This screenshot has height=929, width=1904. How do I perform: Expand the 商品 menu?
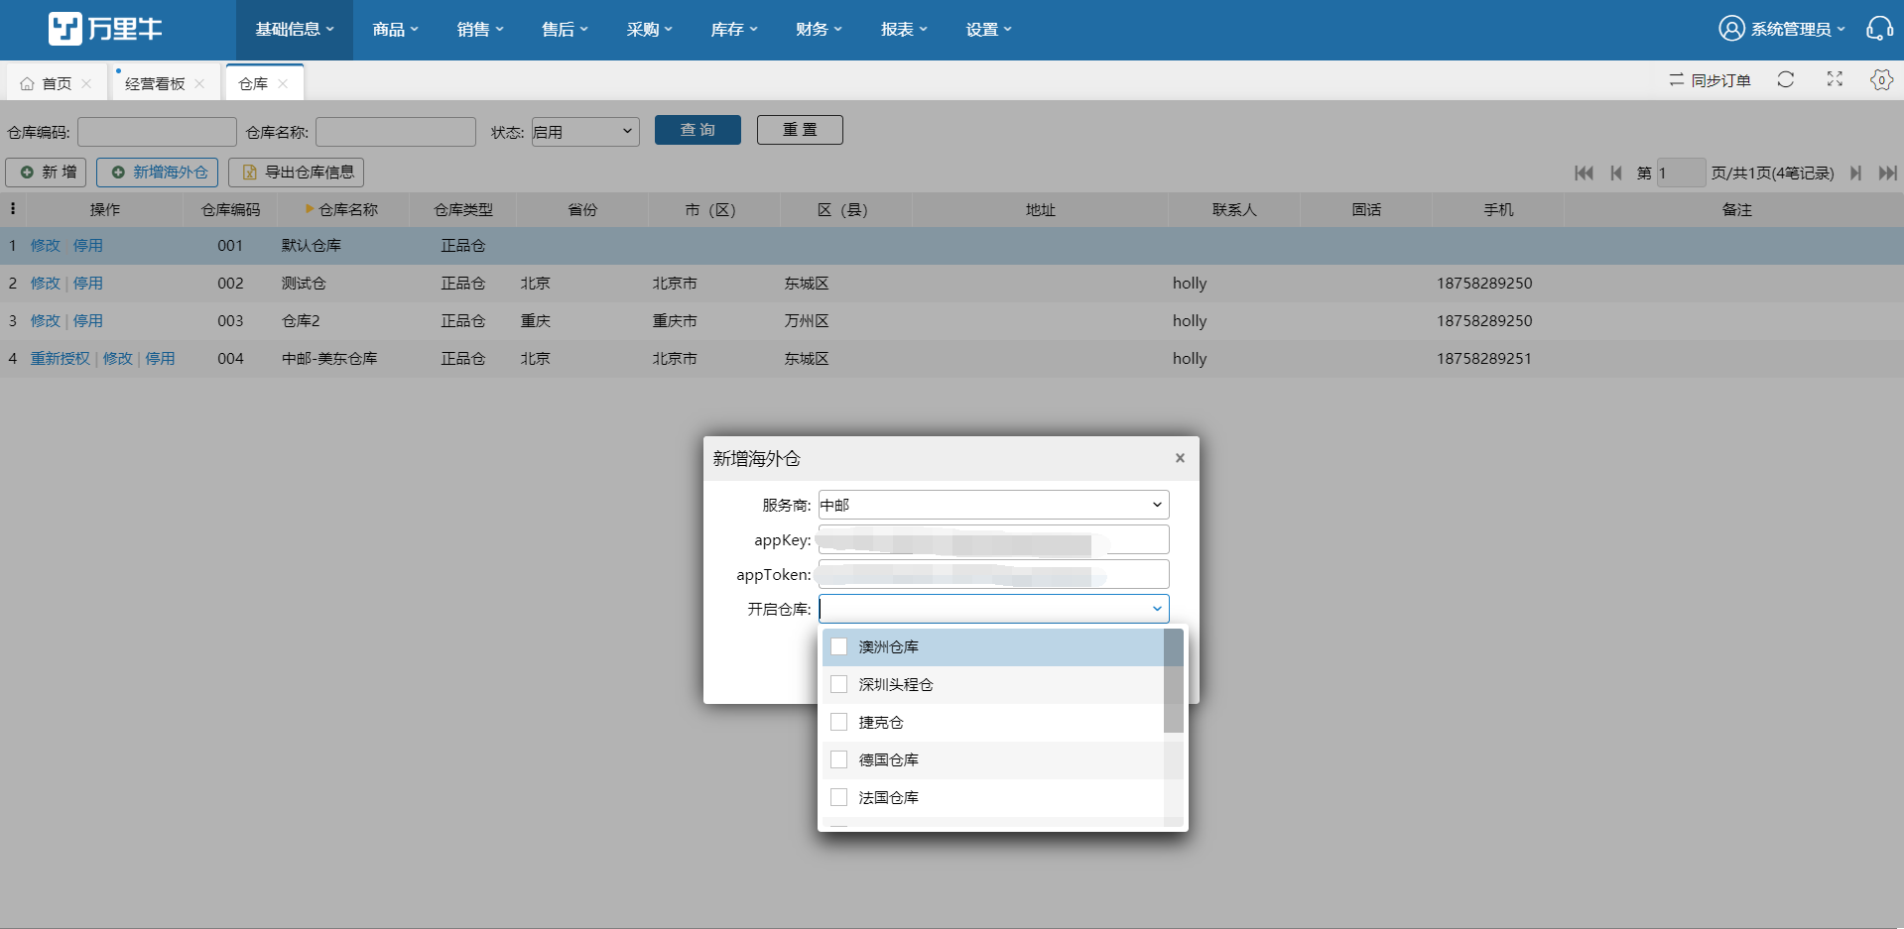pos(395,30)
